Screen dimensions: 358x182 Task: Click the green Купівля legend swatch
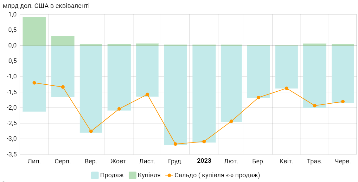[133, 175]
